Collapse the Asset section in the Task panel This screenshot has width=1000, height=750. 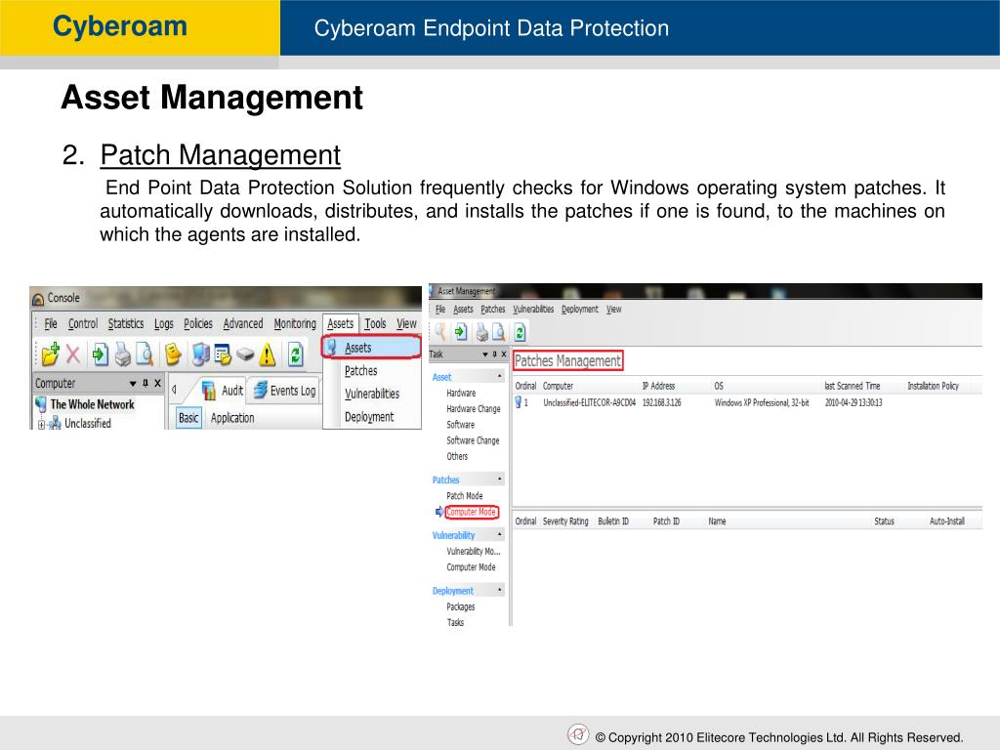coord(499,376)
